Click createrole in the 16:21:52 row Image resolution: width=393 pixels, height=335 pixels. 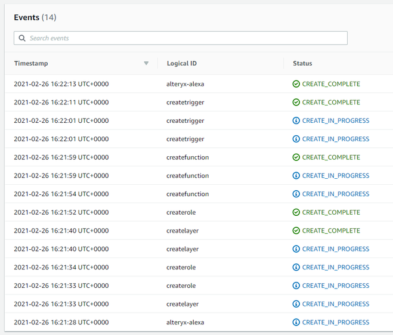[181, 212]
